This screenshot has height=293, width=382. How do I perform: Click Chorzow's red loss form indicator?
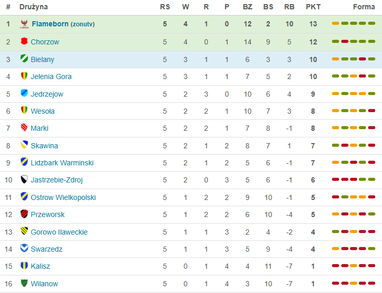pos(344,41)
